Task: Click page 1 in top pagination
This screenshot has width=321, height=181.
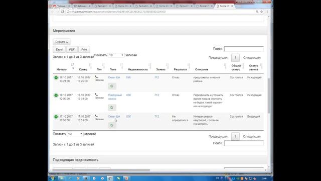Action: [x=235, y=58]
